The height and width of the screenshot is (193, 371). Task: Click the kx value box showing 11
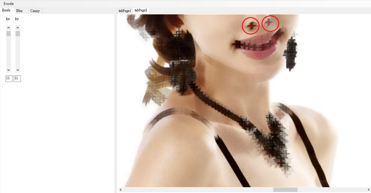pos(9,78)
